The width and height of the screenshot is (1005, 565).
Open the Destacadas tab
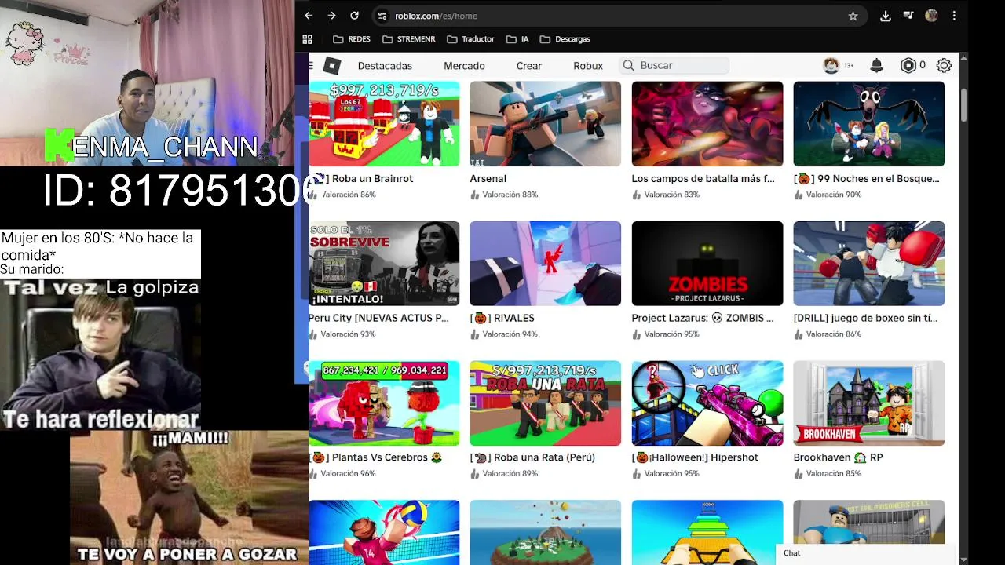point(385,66)
